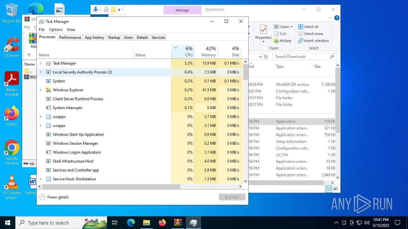Click the Search Downloads box
This screenshot has height=229, width=408.
pyautogui.click(x=304, y=57)
